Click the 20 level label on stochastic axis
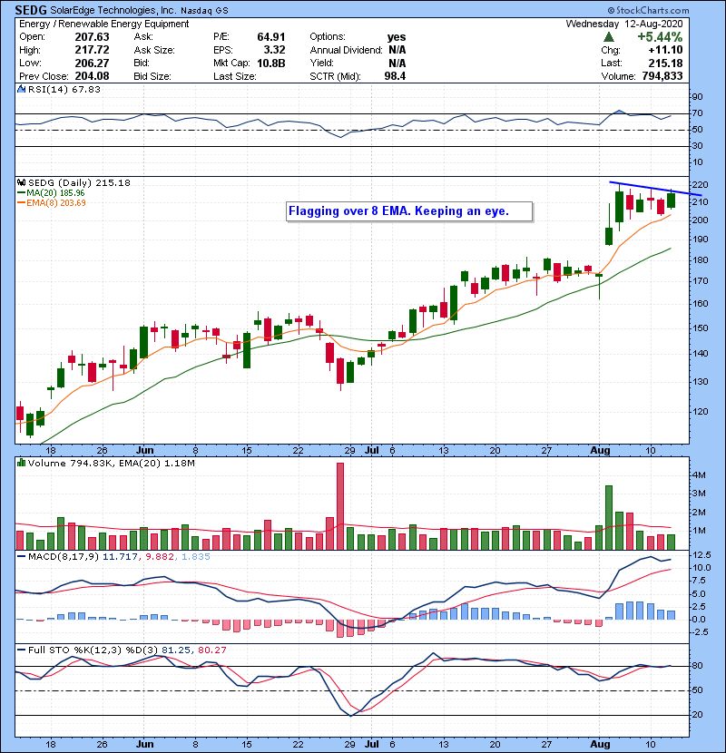Image resolution: width=726 pixels, height=753 pixels. tap(697, 715)
